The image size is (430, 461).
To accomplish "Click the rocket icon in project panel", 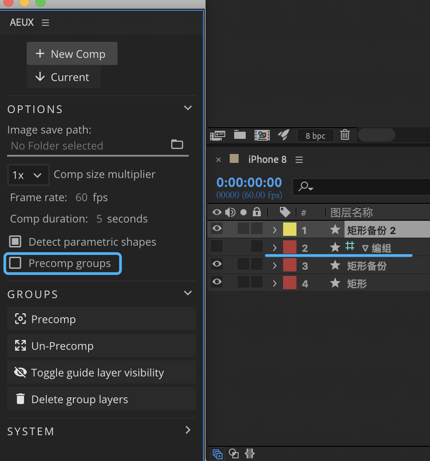I will pos(284,135).
